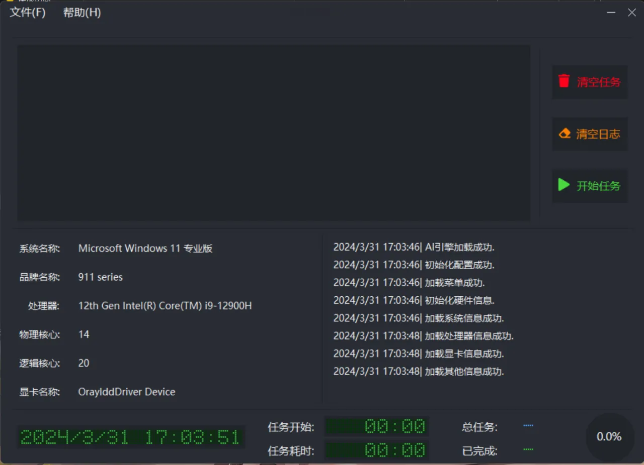The height and width of the screenshot is (465, 644).
Task: Click the 清空任务 button label
Action: point(598,82)
